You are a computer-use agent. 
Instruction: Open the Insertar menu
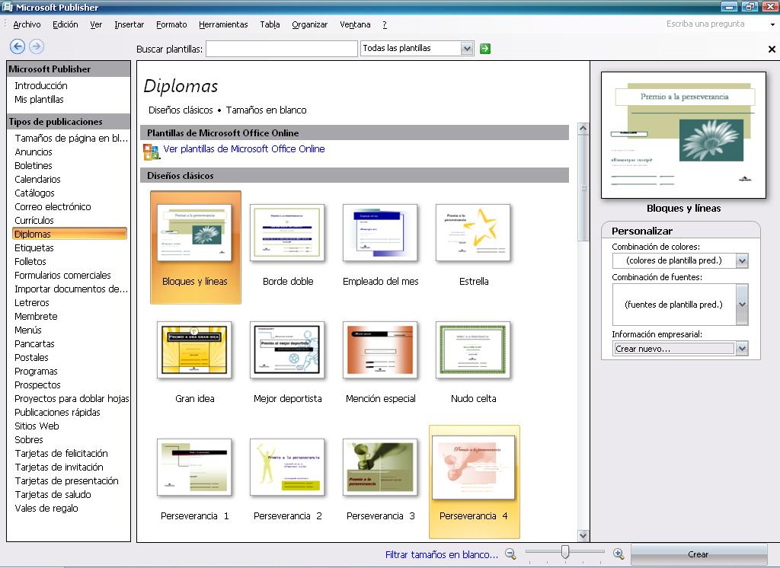pyautogui.click(x=129, y=24)
